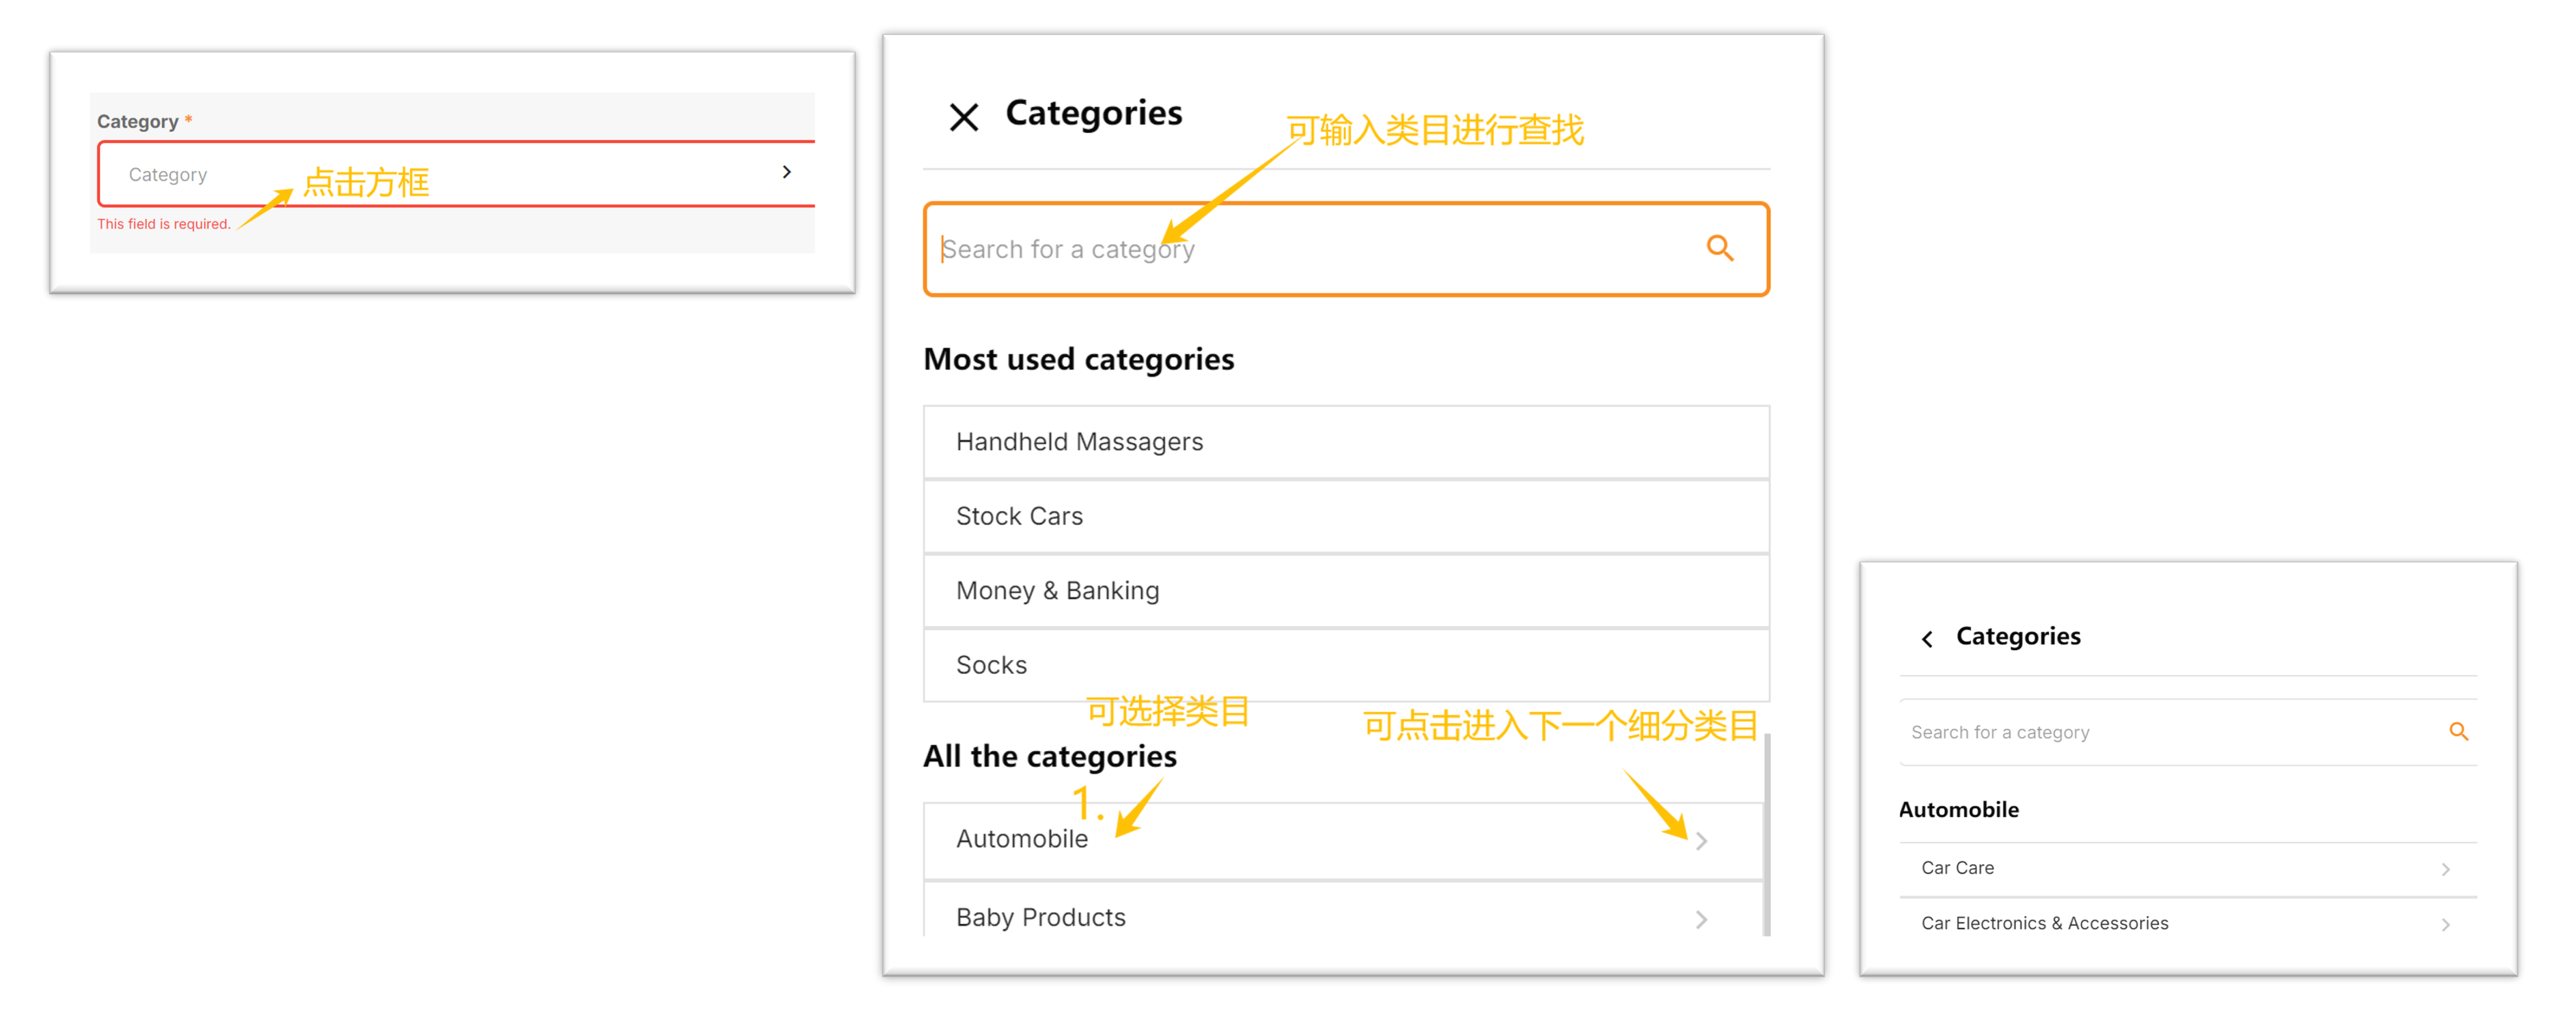Open the Category selector chevron arrow
Image resolution: width=2576 pixels, height=1016 pixels.
coord(787,172)
